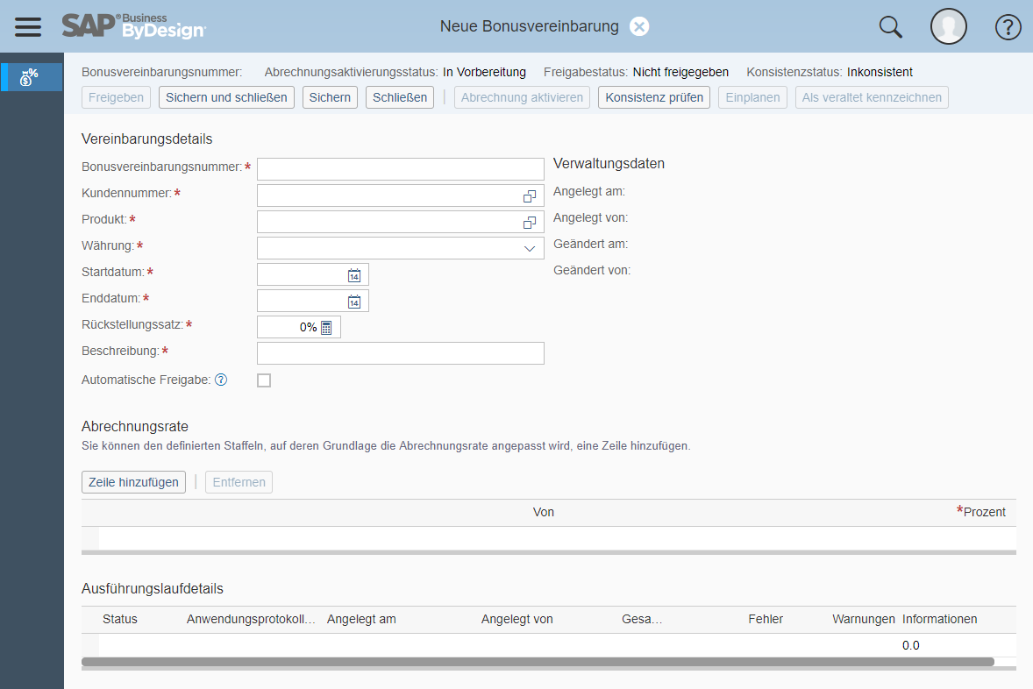Show help tooltip for Automatische Freigabe
The image size is (1033, 689).
coord(221,380)
